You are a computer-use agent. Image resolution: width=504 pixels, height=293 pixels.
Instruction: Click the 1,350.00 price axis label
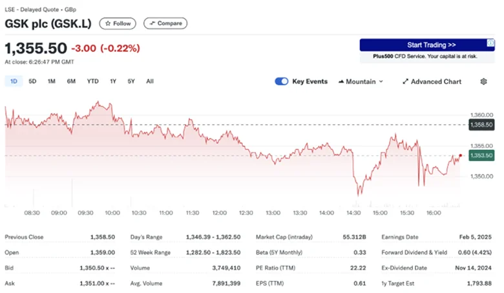481,176
